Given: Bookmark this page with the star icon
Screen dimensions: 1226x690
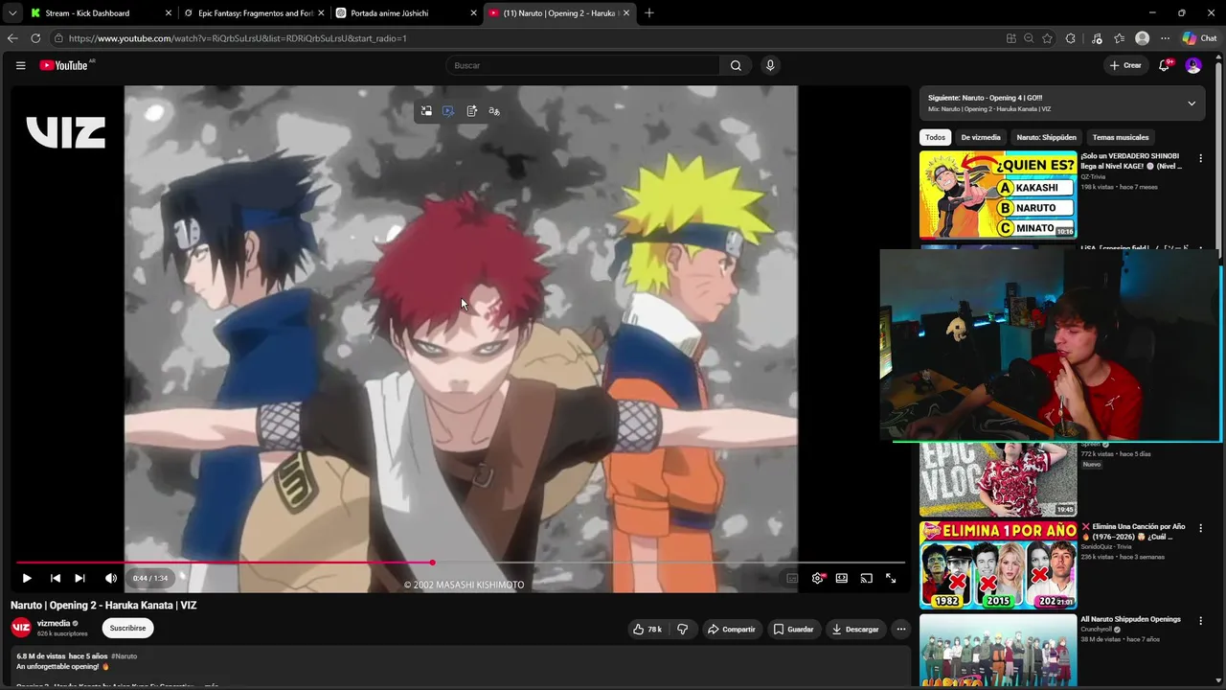Looking at the screenshot, I should click(x=1047, y=38).
